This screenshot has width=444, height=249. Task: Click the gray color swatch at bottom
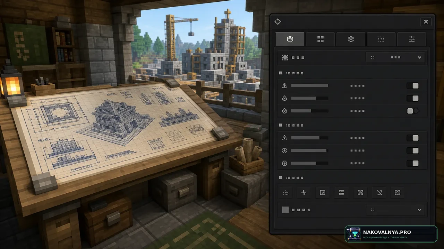pos(285,210)
